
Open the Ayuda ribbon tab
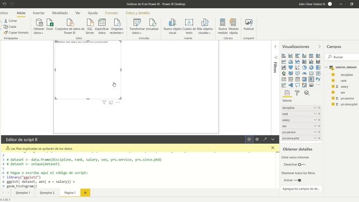93,13
